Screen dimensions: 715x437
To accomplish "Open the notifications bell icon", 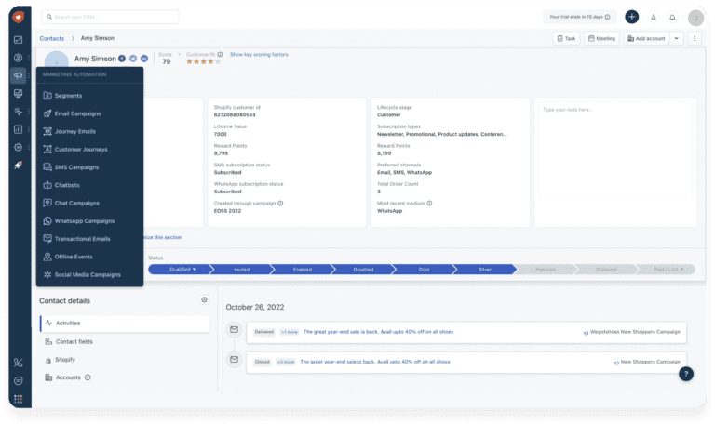I will click(672, 17).
